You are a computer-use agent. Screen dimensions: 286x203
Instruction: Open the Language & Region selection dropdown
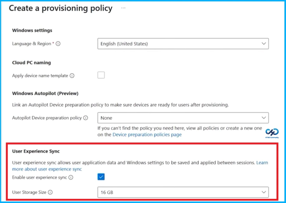tap(182, 44)
